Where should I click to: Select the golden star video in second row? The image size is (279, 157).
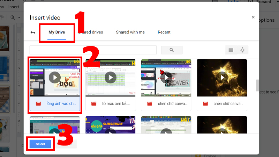coord(222,125)
